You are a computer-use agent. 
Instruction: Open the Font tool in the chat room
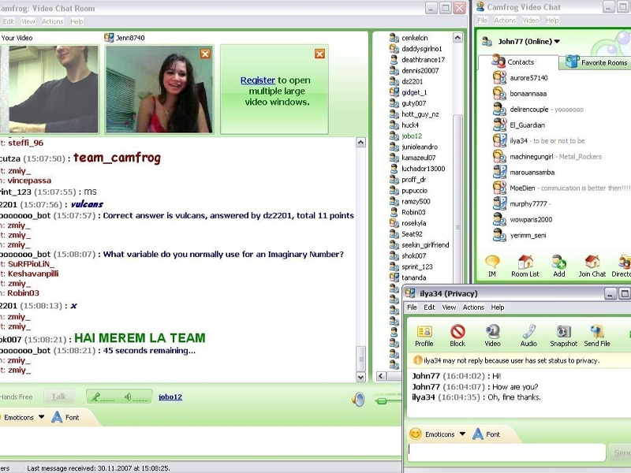click(x=65, y=417)
